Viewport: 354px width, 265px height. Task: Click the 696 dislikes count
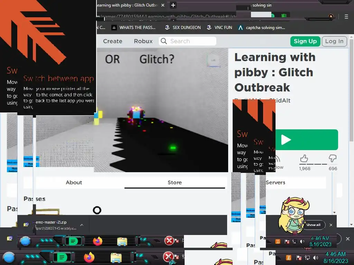(x=333, y=168)
